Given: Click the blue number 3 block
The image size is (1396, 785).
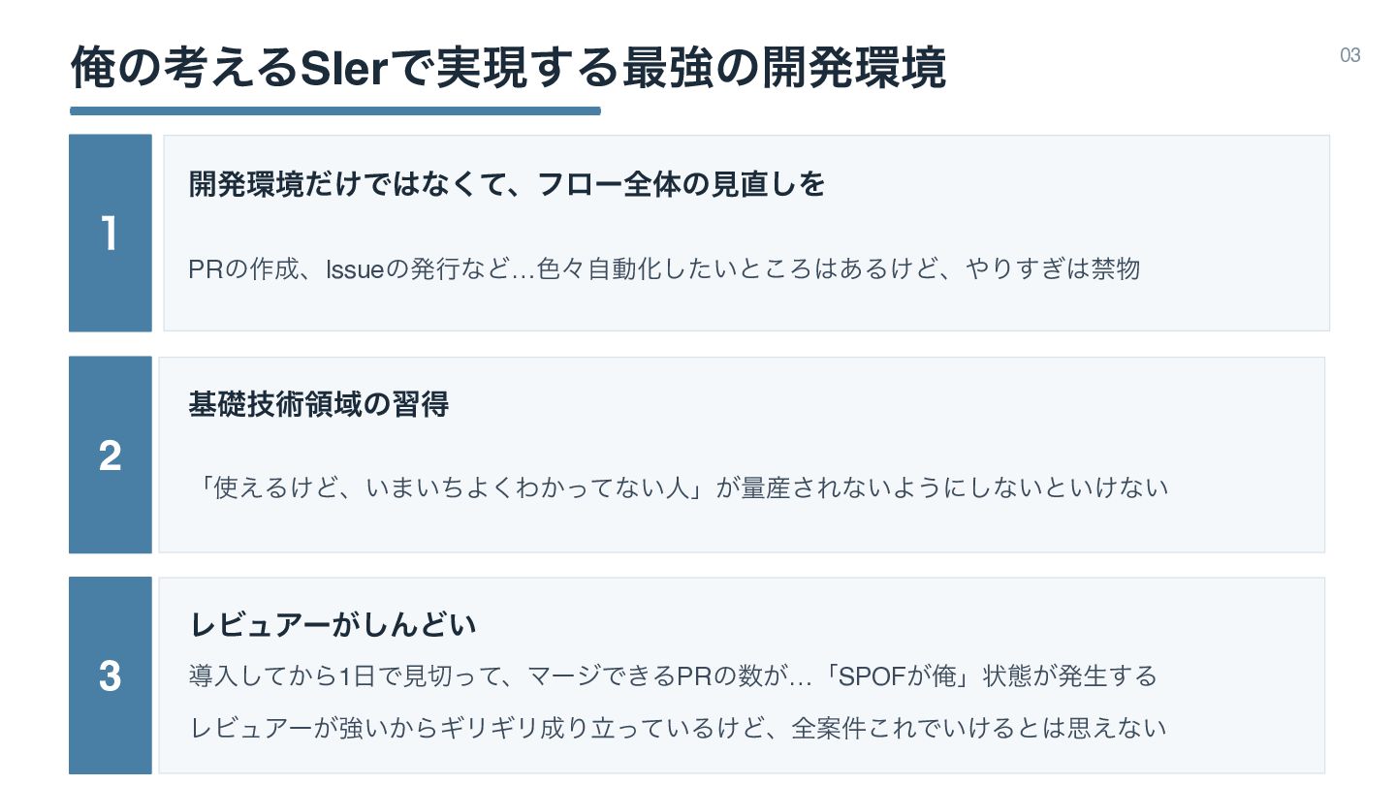Looking at the screenshot, I should 110,675.
